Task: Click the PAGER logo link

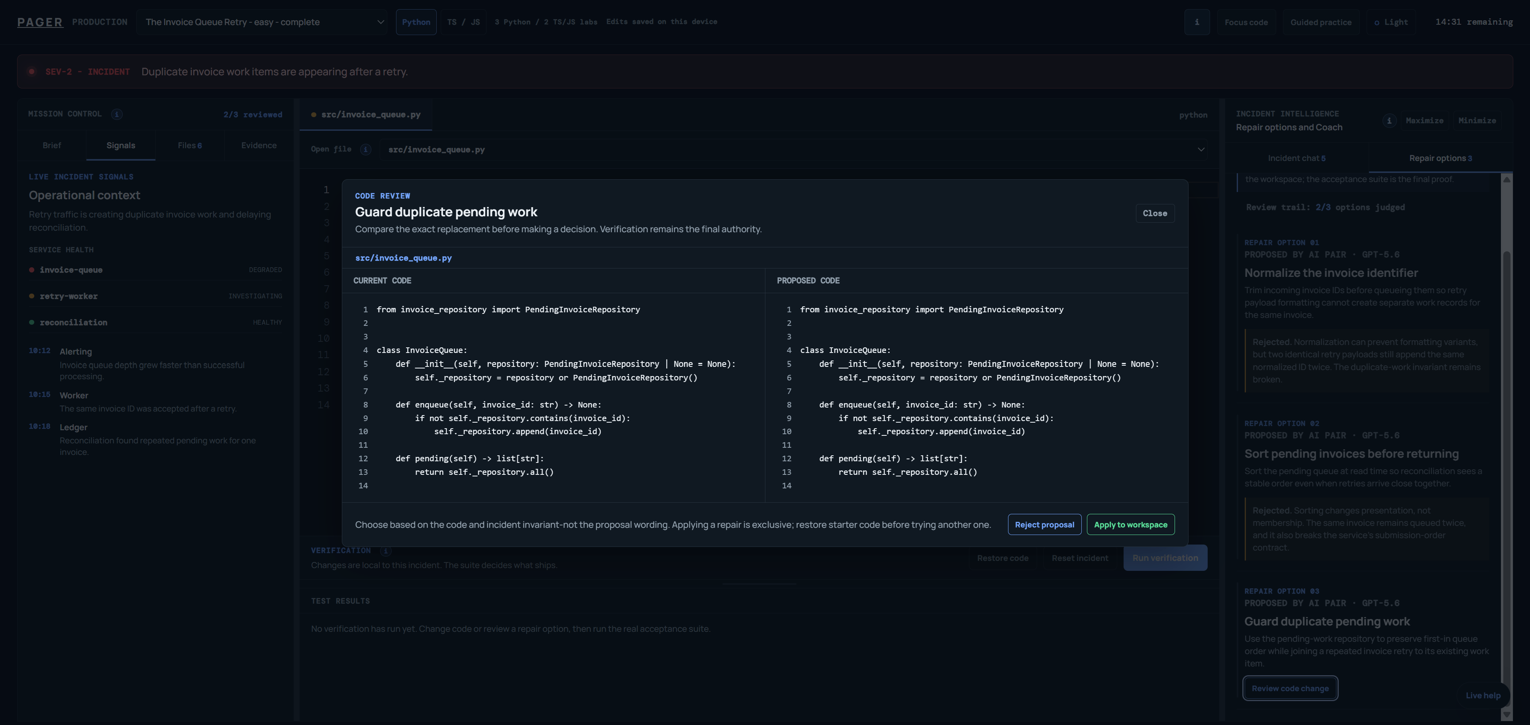Action: [40, 22]
